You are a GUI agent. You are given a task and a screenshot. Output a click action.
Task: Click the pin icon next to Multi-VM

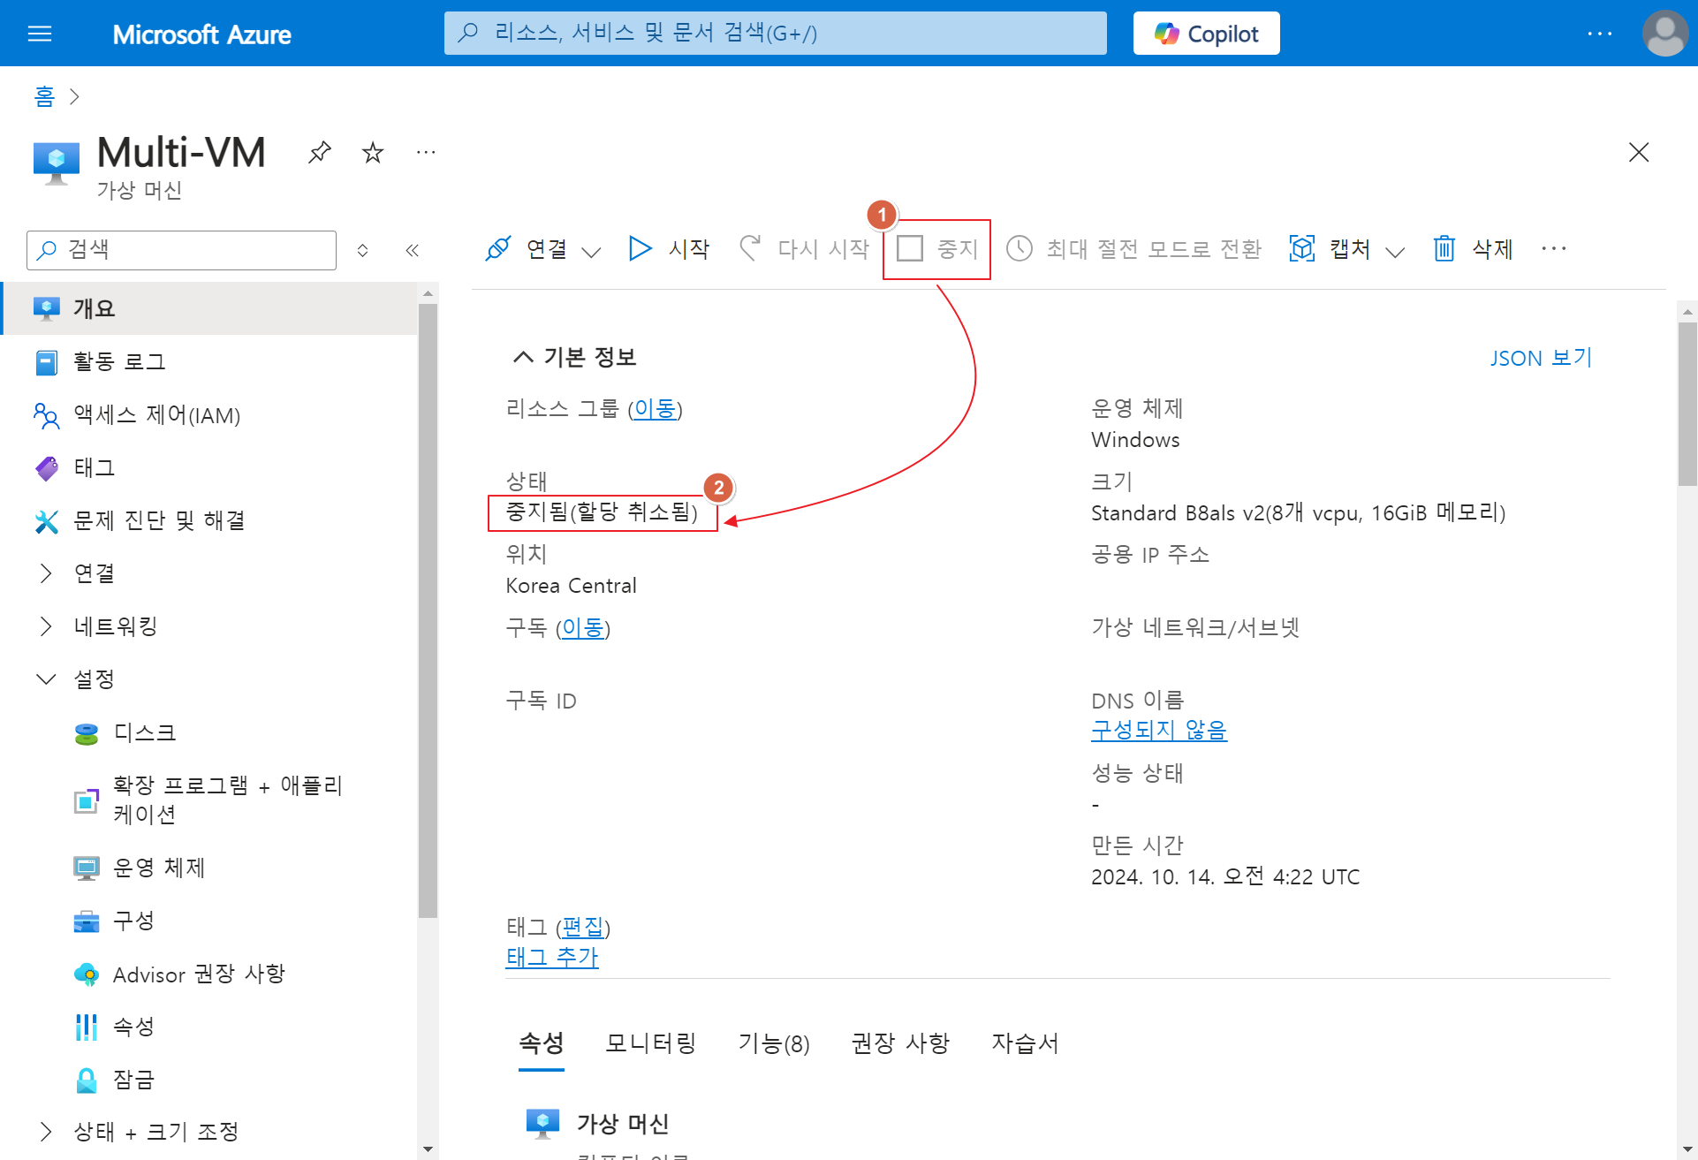(x=319, y=153)
